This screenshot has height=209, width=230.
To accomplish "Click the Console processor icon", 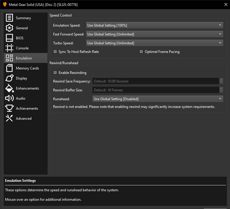I will tap(9, 48).
